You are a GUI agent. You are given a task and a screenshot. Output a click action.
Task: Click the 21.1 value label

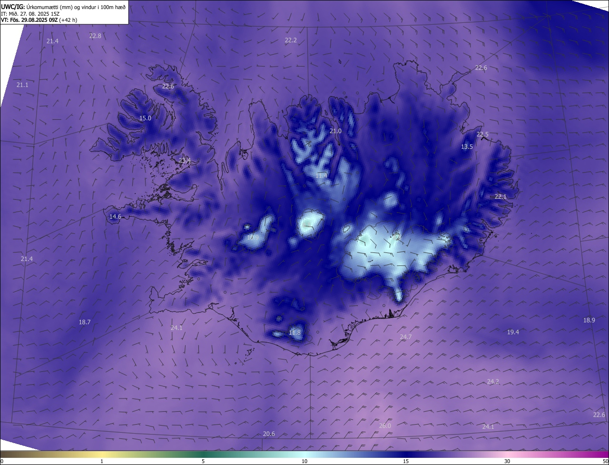(x=22, y=85)
